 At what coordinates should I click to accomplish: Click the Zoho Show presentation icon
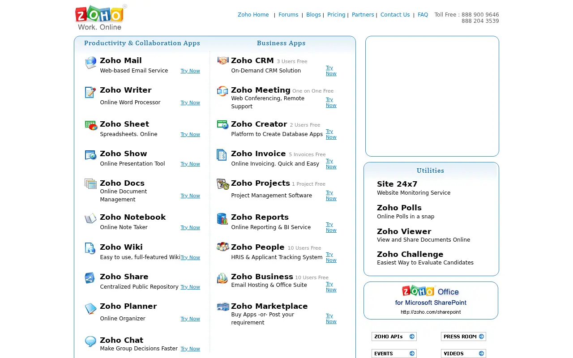point(91,155)
